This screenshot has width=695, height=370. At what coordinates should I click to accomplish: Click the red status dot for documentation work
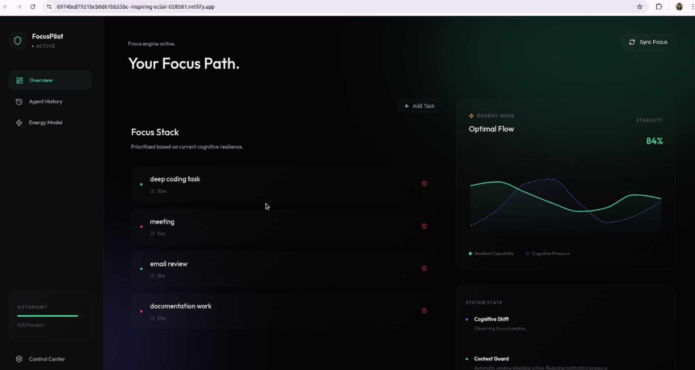(141, 311)
